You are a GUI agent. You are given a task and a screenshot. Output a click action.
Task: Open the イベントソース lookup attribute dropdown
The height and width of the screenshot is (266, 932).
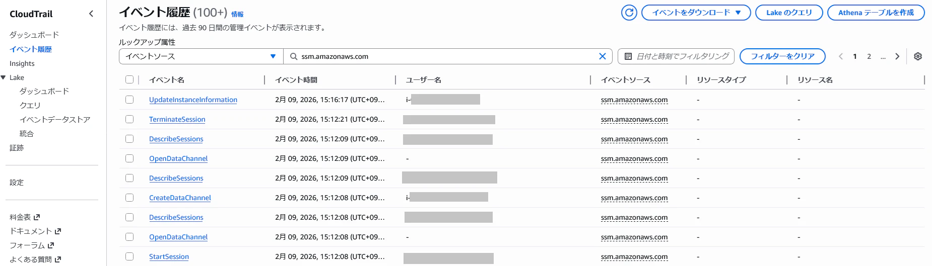point(201,56)
